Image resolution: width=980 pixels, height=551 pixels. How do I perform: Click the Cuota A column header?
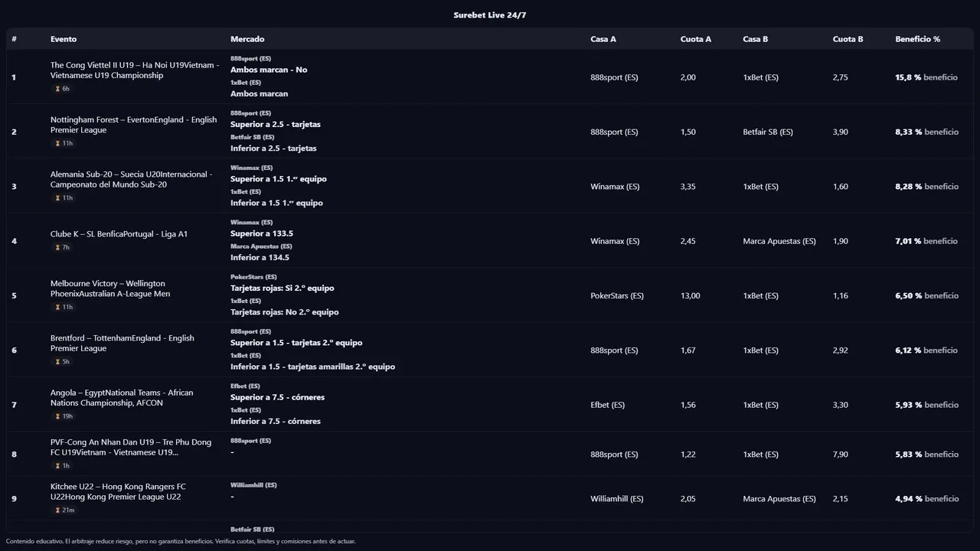695,39
